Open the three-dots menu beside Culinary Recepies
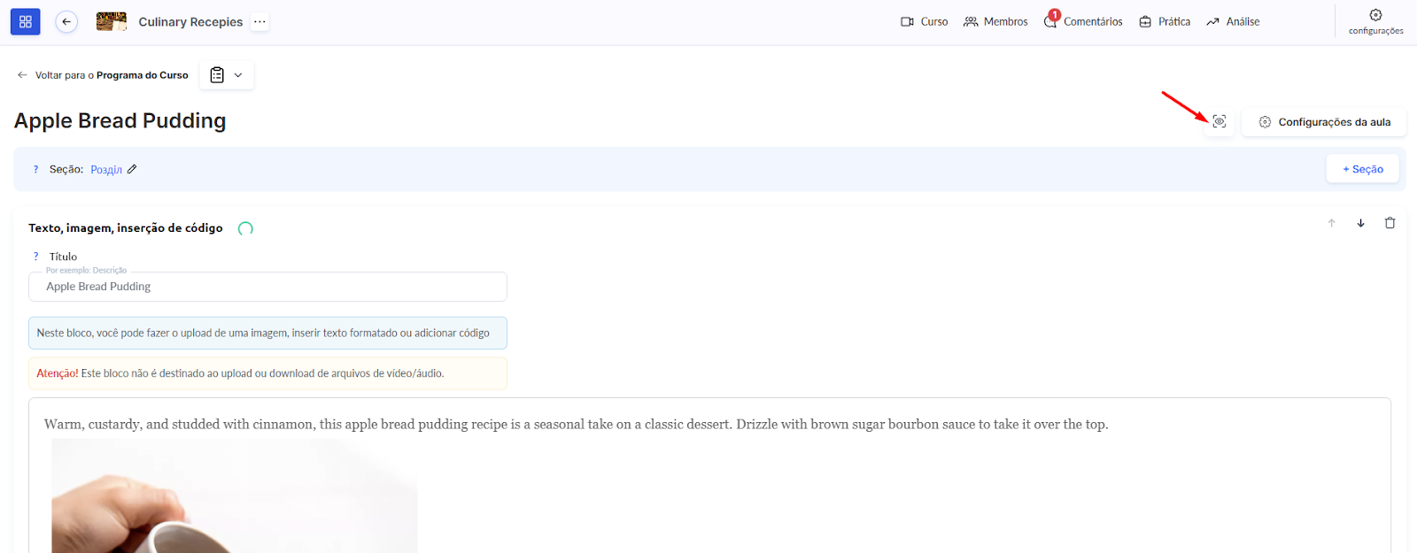This screenshot has height=553, width=1417. point(259,22)
